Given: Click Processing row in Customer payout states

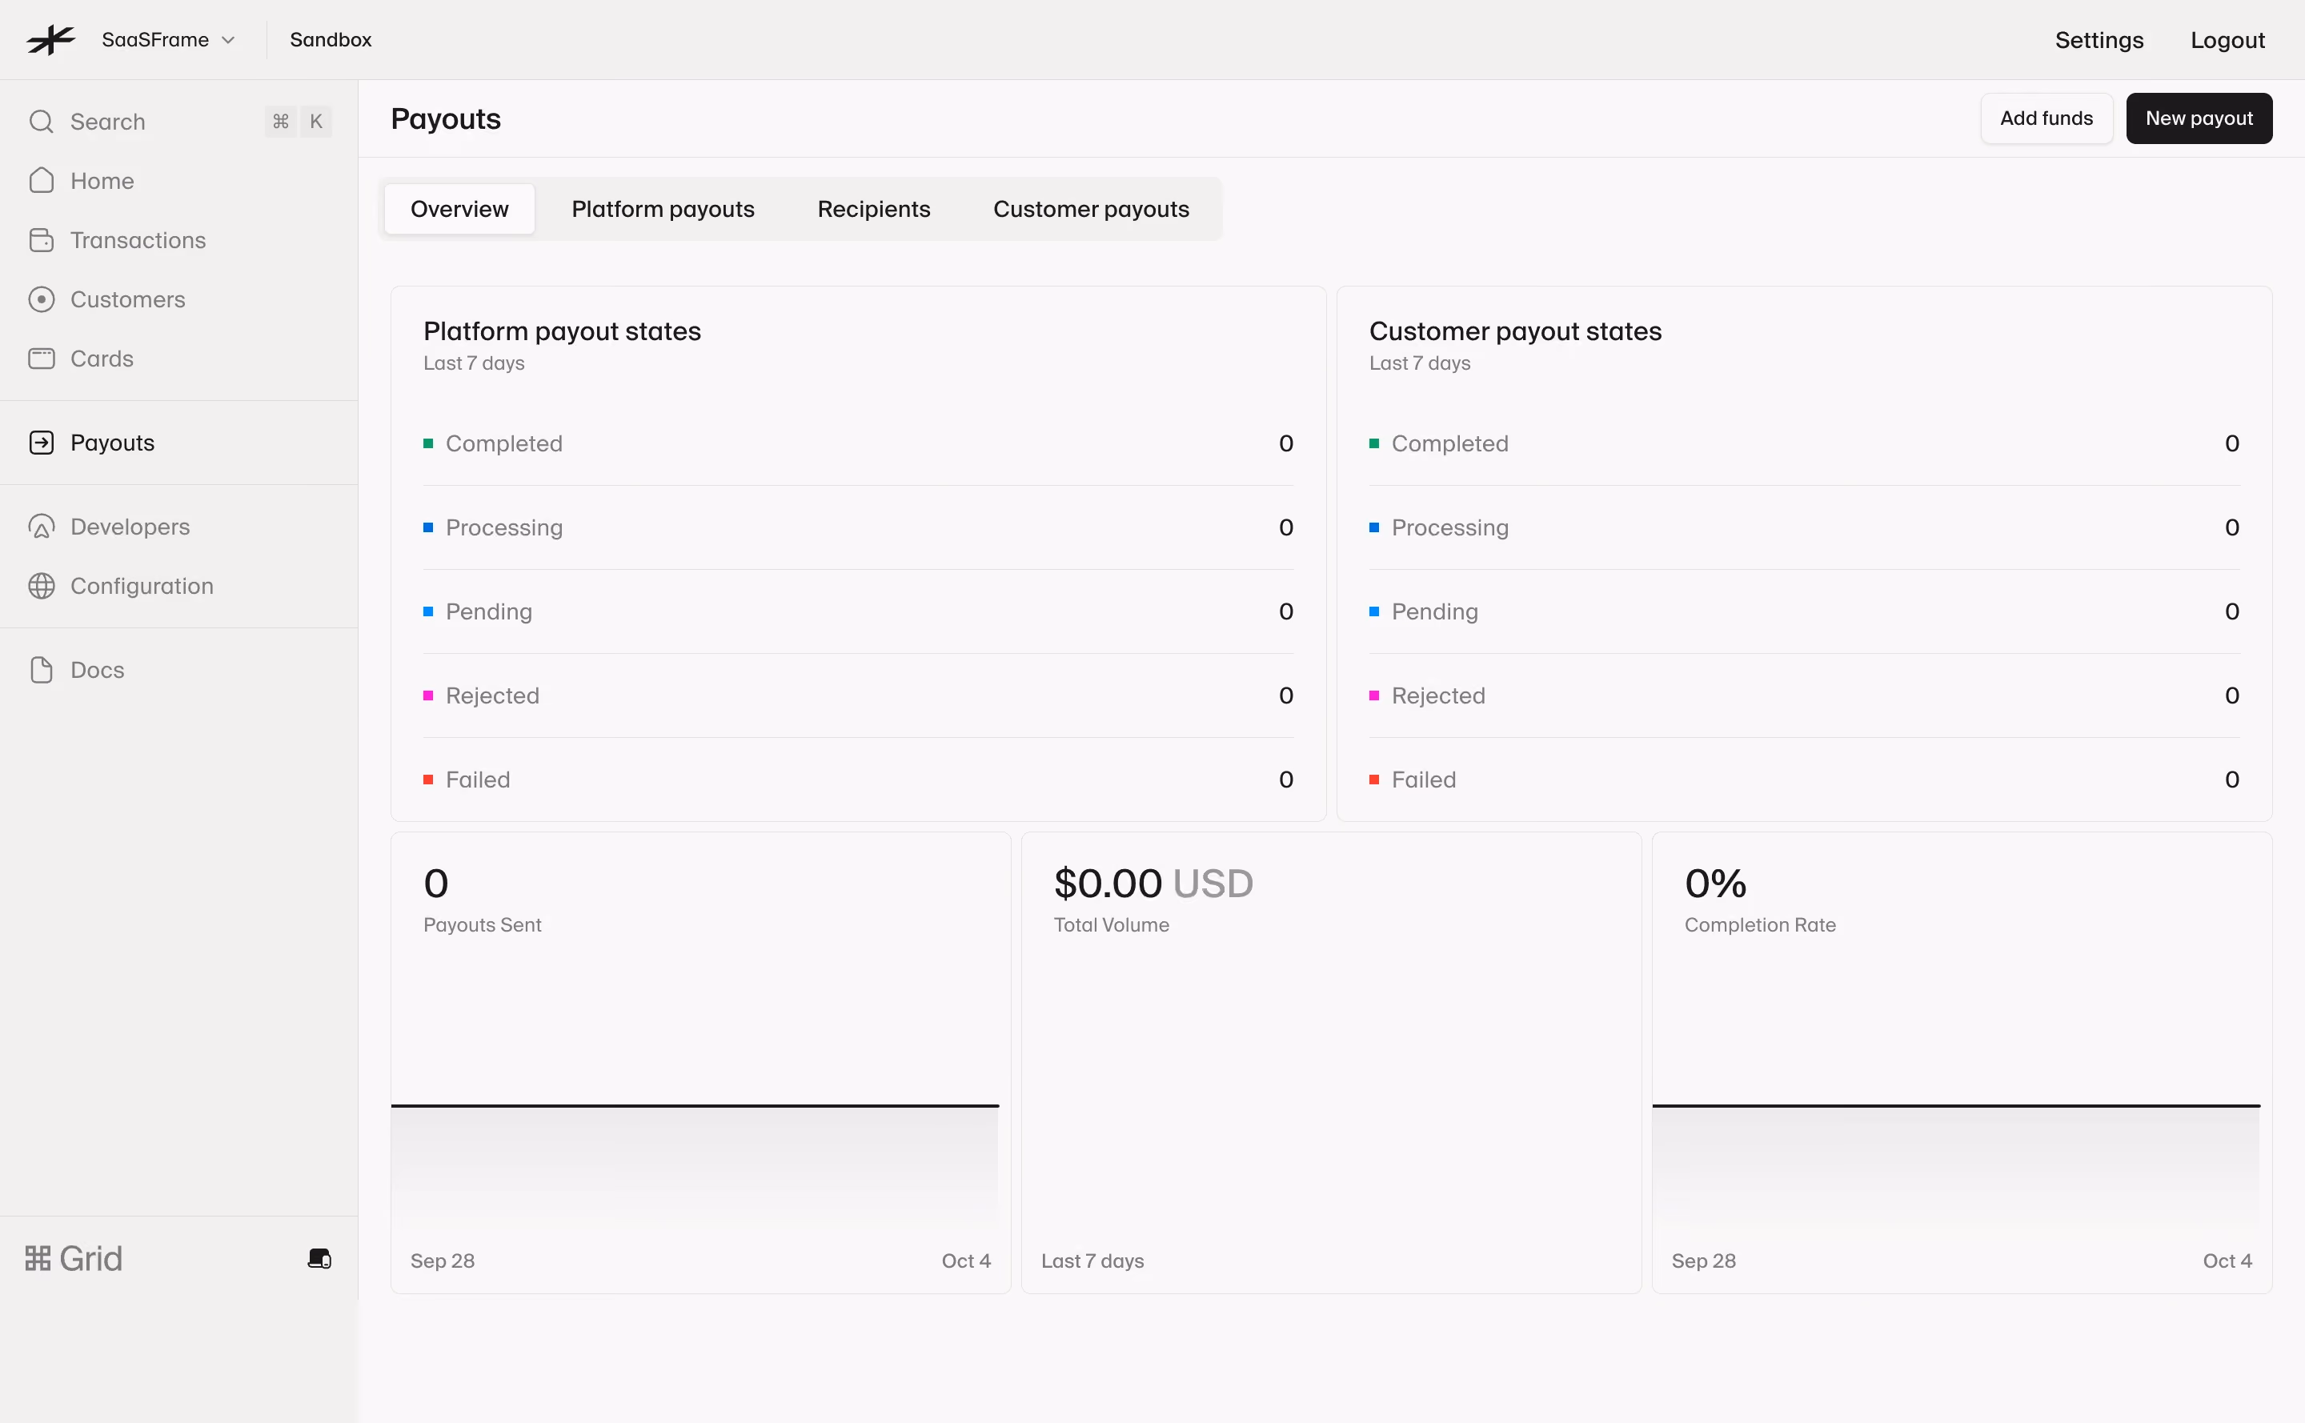Looking at the screenshot, I should point(1804,527).
